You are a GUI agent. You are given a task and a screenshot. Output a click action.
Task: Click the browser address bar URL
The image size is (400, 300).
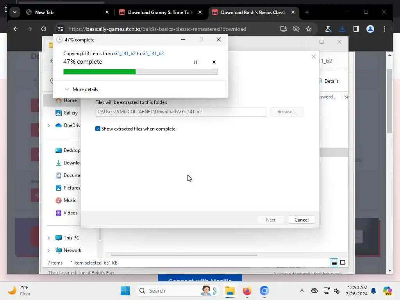(157, 29)
